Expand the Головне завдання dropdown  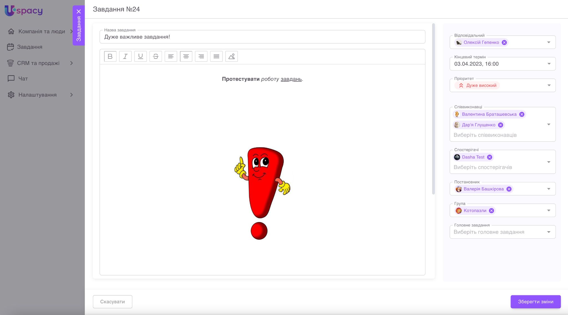coord(549,232)
